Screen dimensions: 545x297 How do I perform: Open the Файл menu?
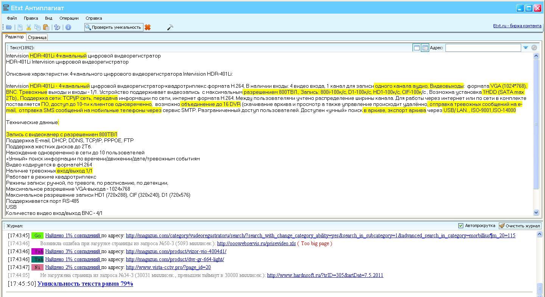pyautogui.click(x=12, y=18)
